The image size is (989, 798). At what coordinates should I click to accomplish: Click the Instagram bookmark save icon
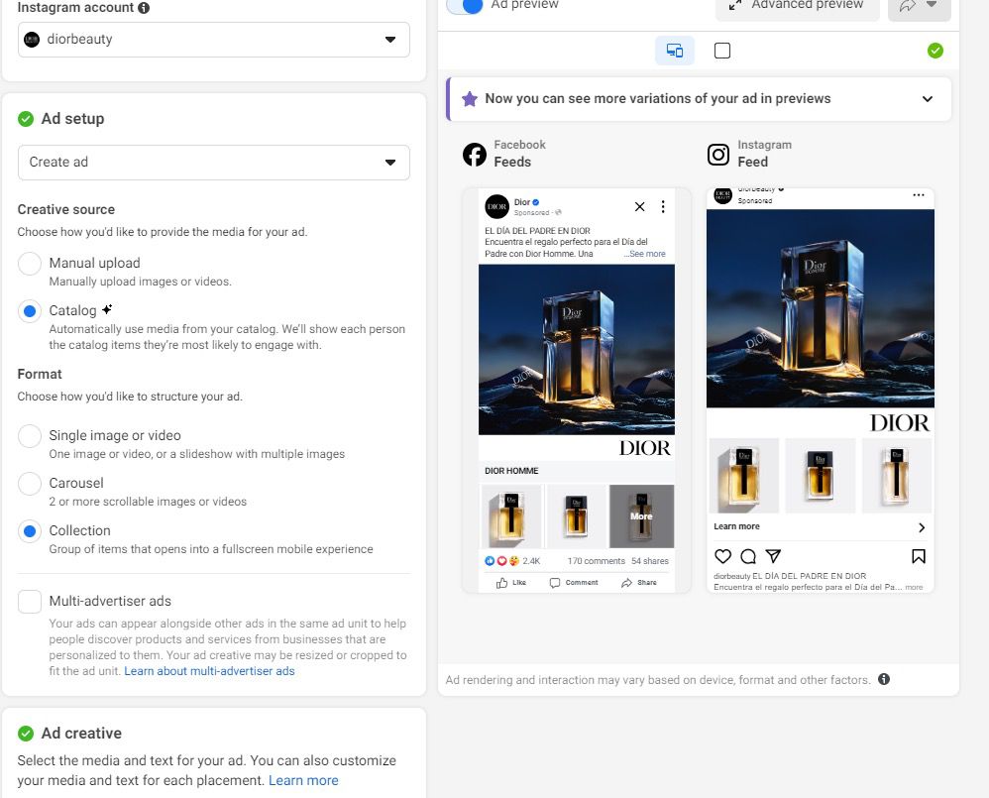pyautogui.click(x=919, y=556)
